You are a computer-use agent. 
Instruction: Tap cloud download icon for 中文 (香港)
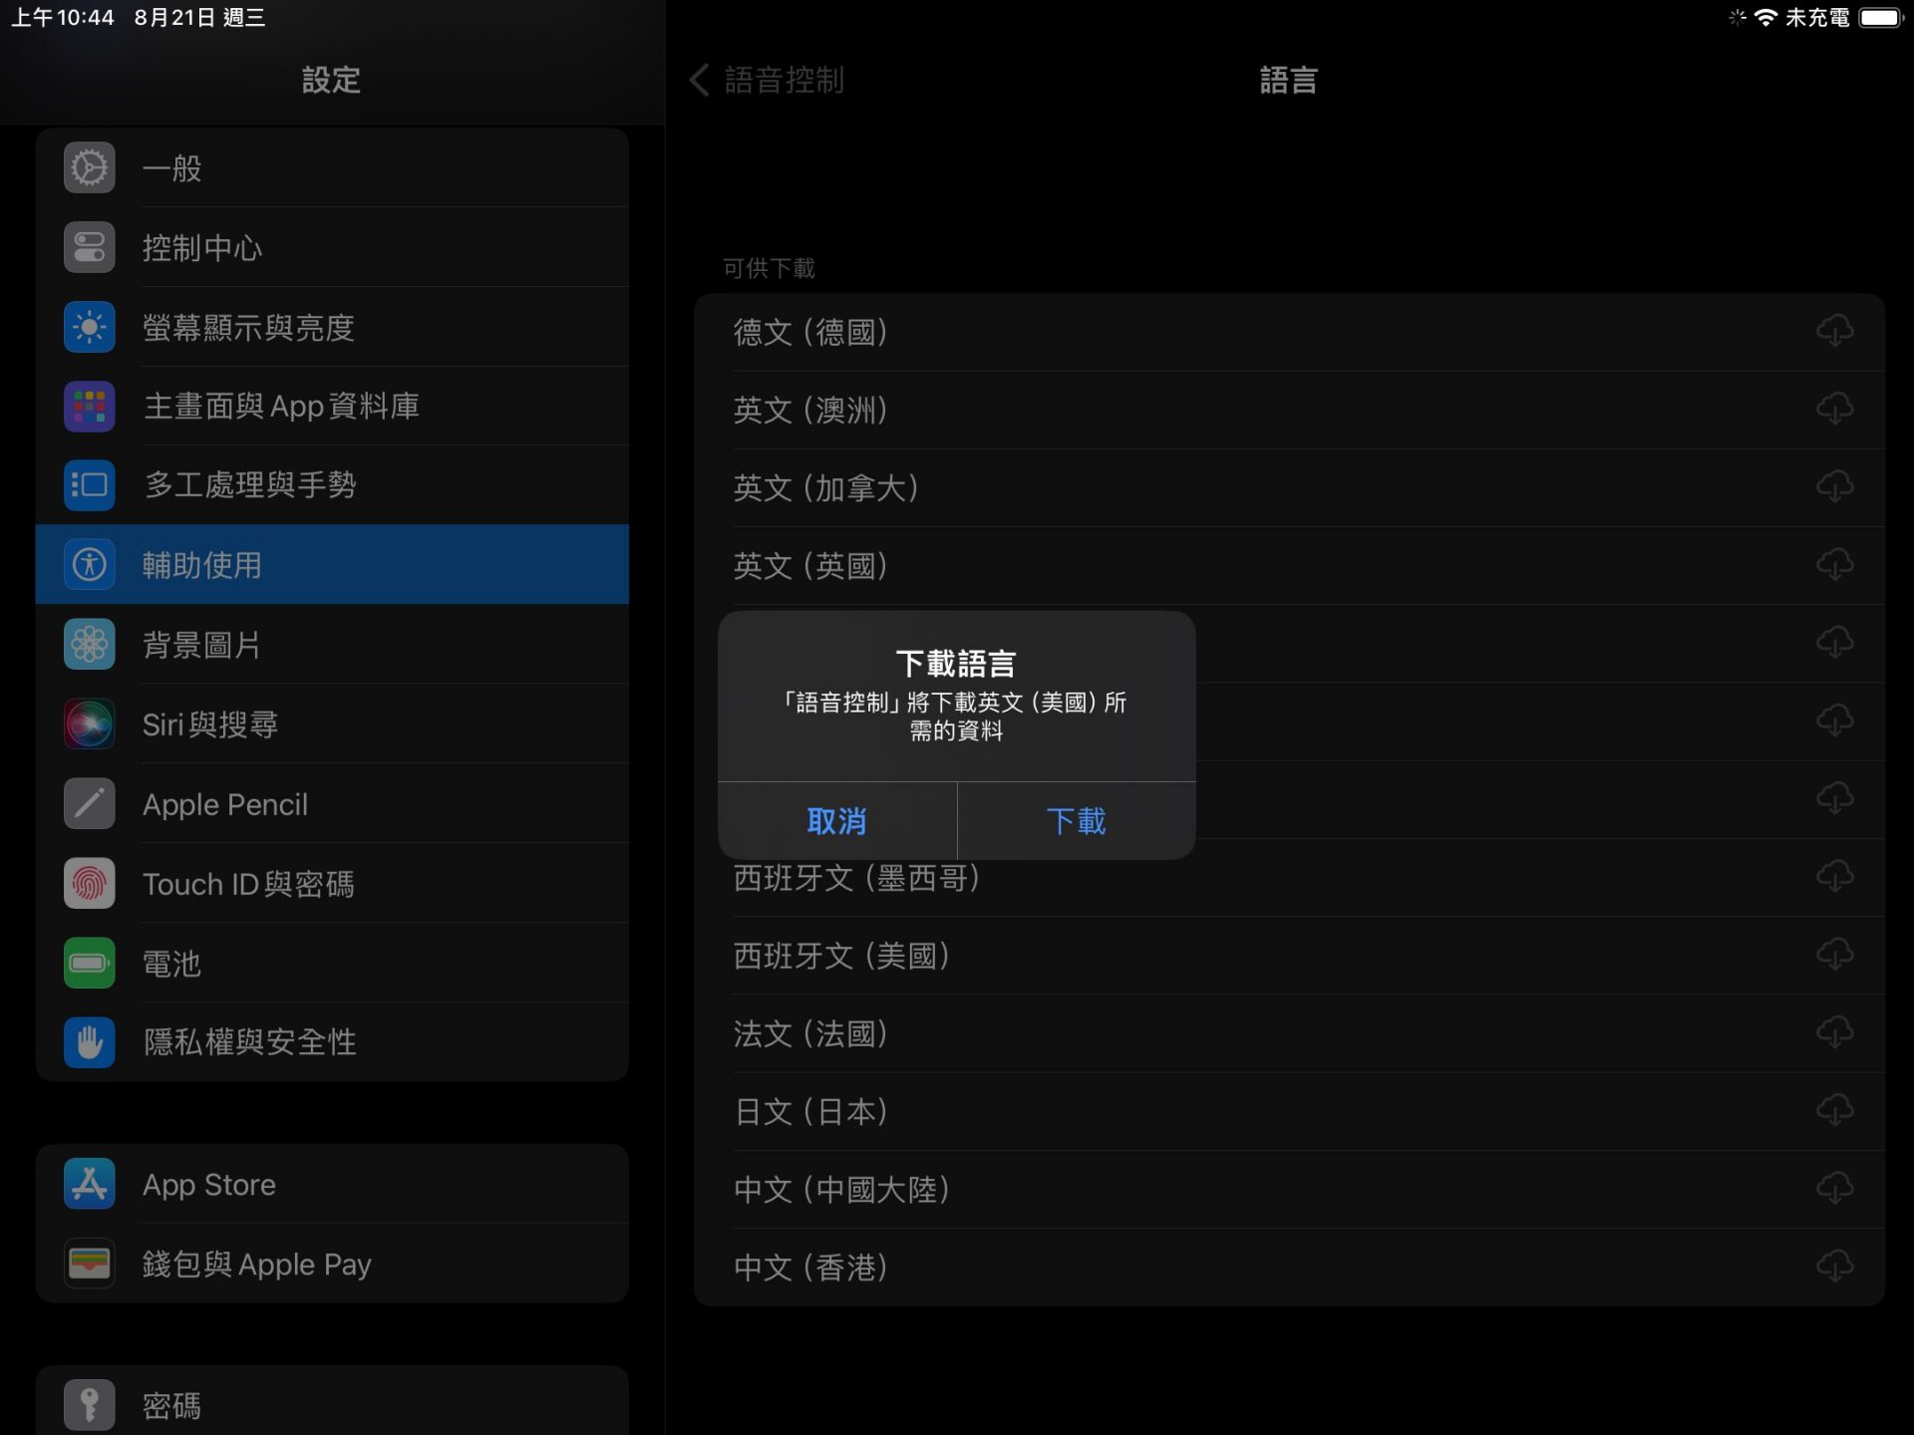tap(1834, 1267)
